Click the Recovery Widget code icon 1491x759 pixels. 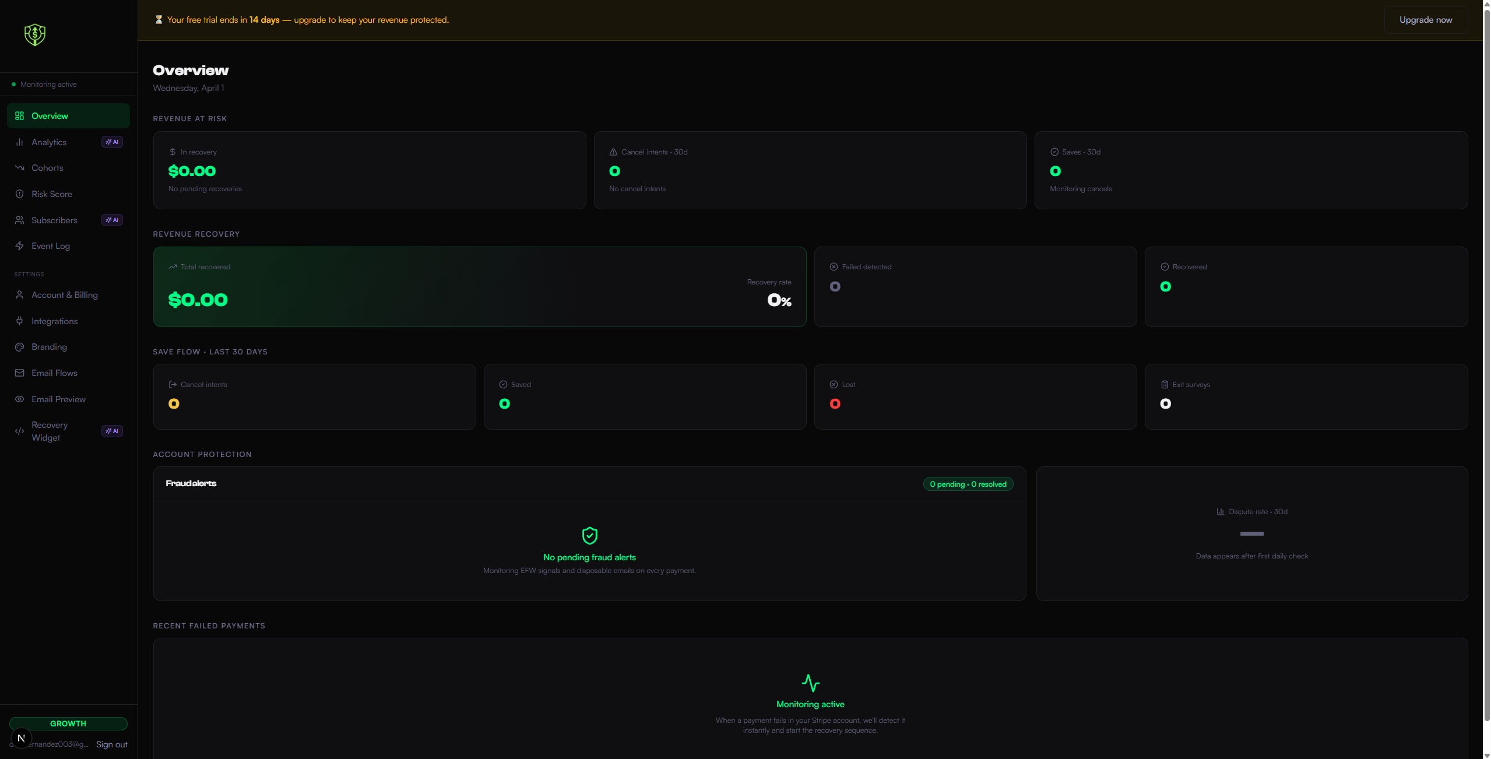(19, 431)
